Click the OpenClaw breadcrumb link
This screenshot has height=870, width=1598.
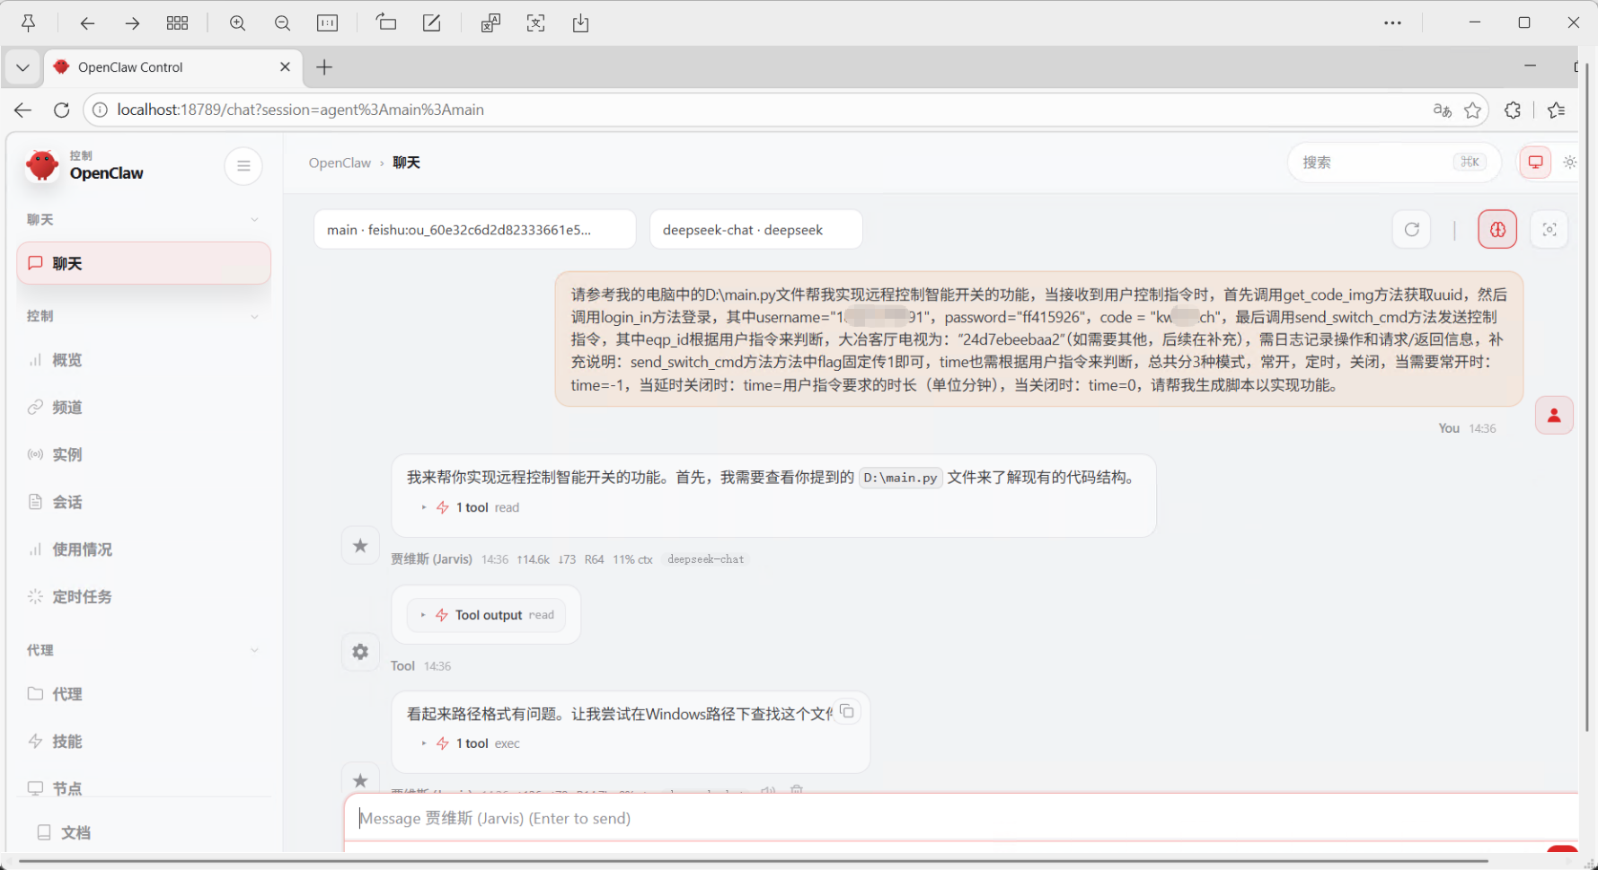coord(340,163)
